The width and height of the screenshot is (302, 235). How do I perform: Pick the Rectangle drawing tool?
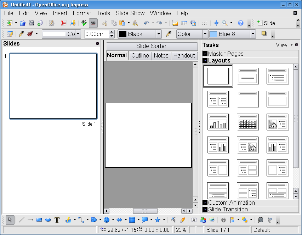pos(39,220)
